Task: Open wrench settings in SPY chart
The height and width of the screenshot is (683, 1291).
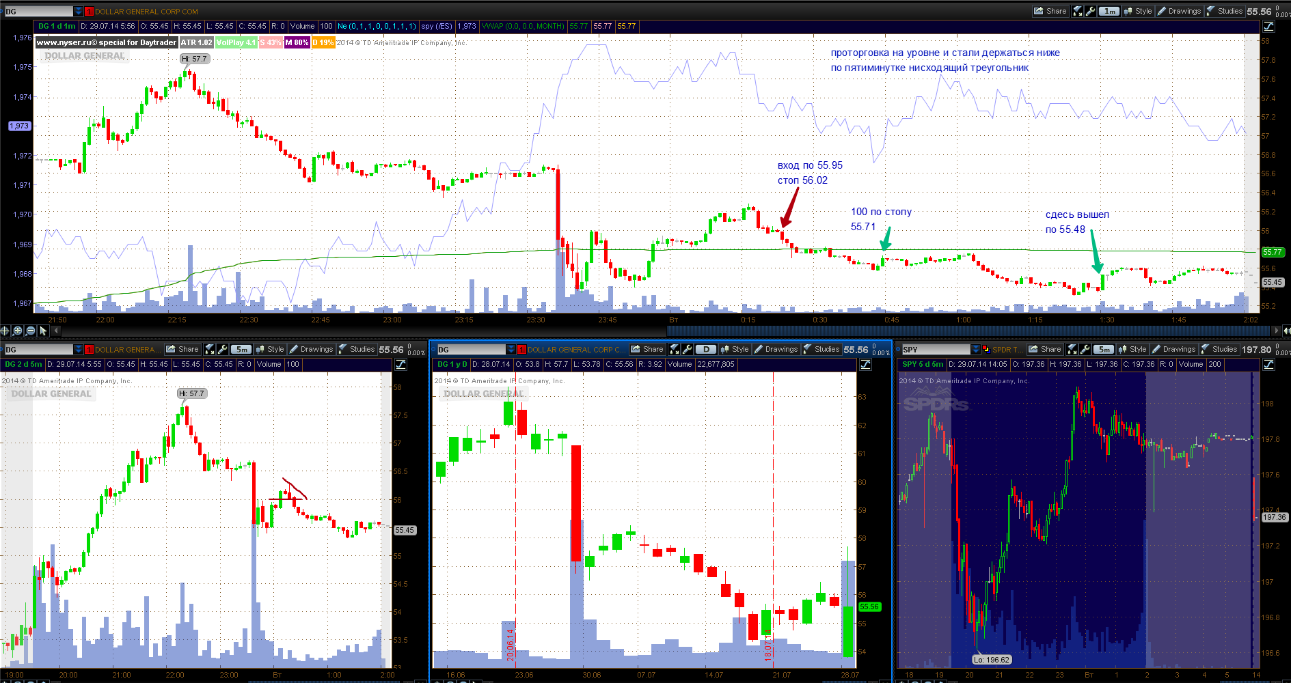Action: (1085, 349)
